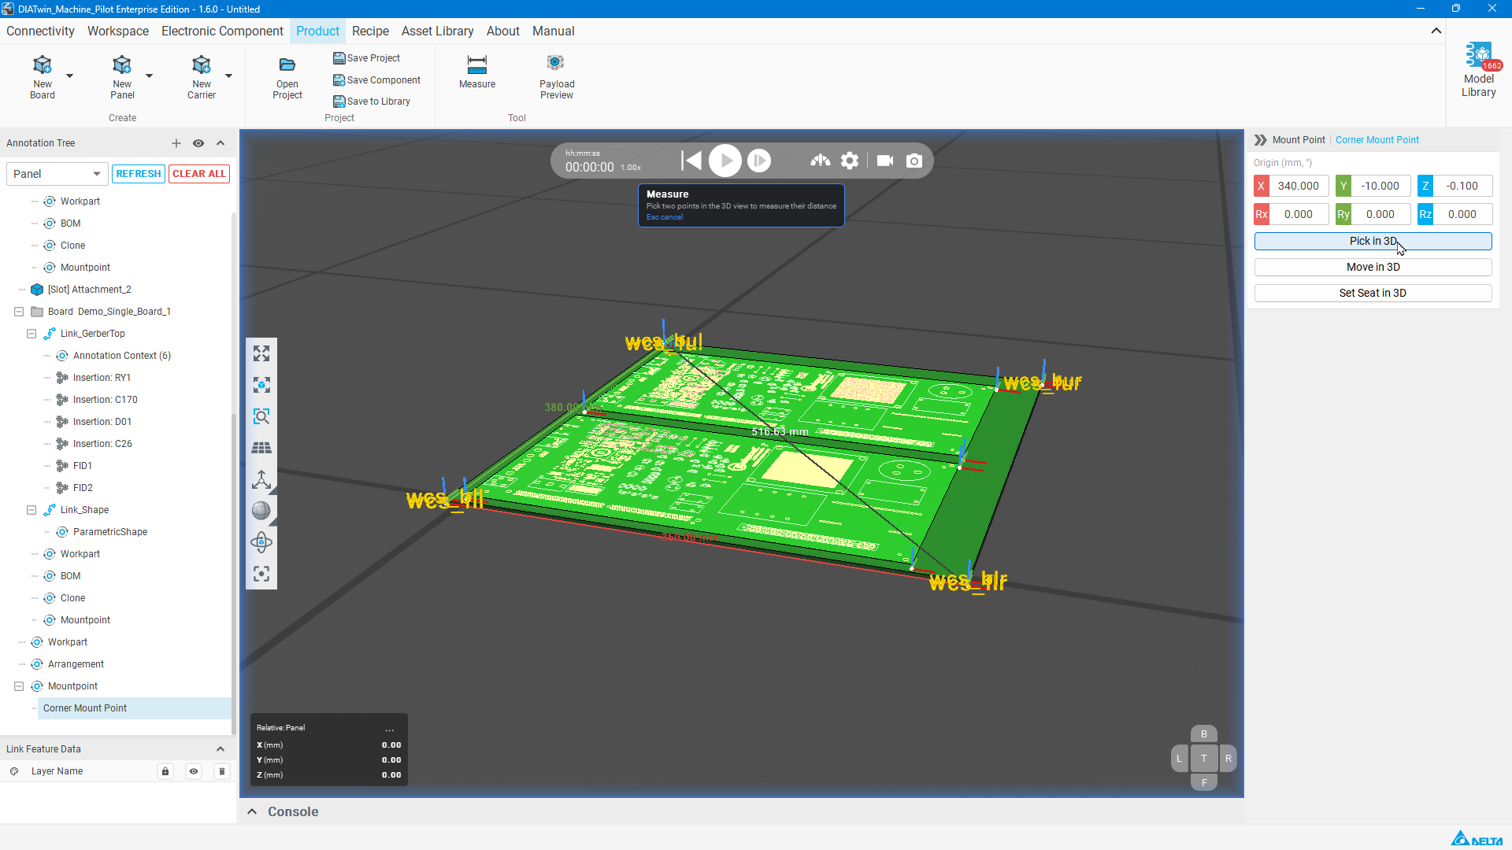Step the simulation forward
The height and width of the screenshot is (850, 1512).
(x=759, y=161)
